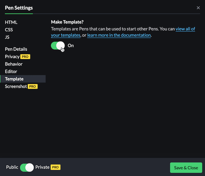Click the Public/Private visibility switch
205x176 pixels.
(27, 167)
